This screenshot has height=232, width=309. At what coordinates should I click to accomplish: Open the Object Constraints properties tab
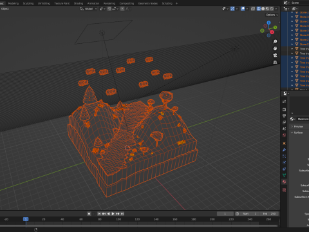(284, 169)
